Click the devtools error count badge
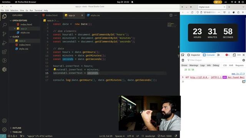 point(228,55)
